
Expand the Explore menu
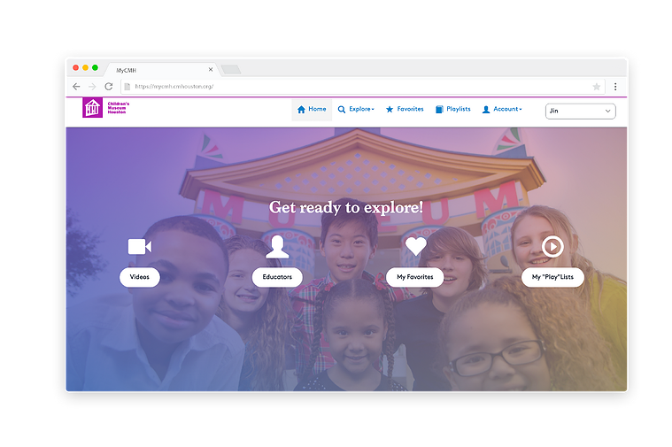point(356,109)
